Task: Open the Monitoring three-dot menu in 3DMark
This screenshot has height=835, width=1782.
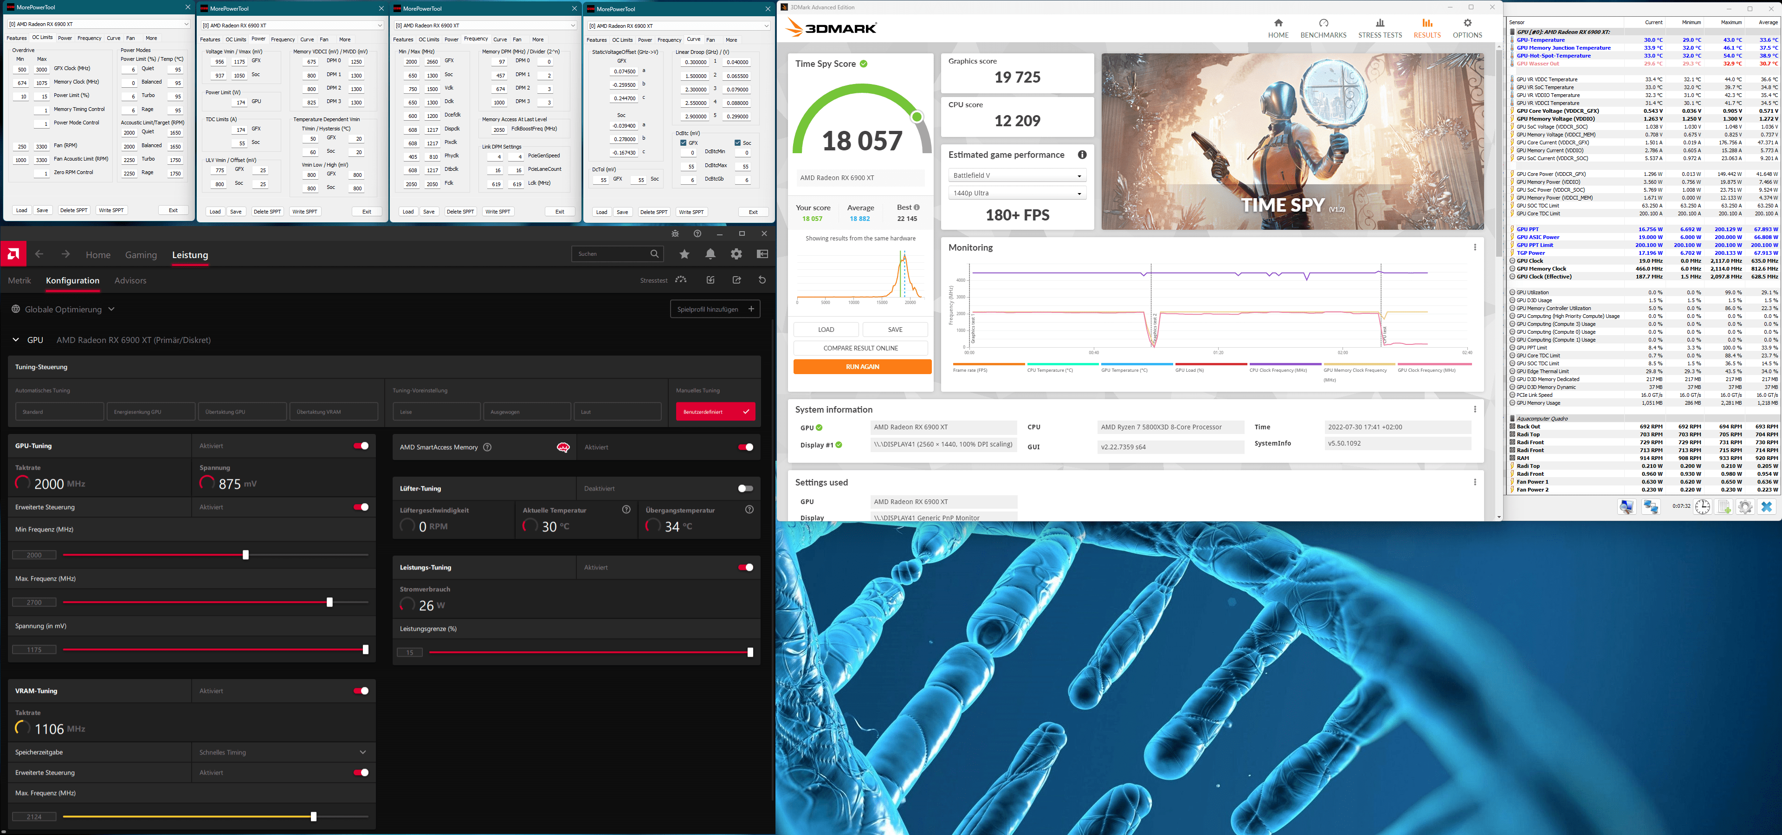Action: tap(1474, 248)
